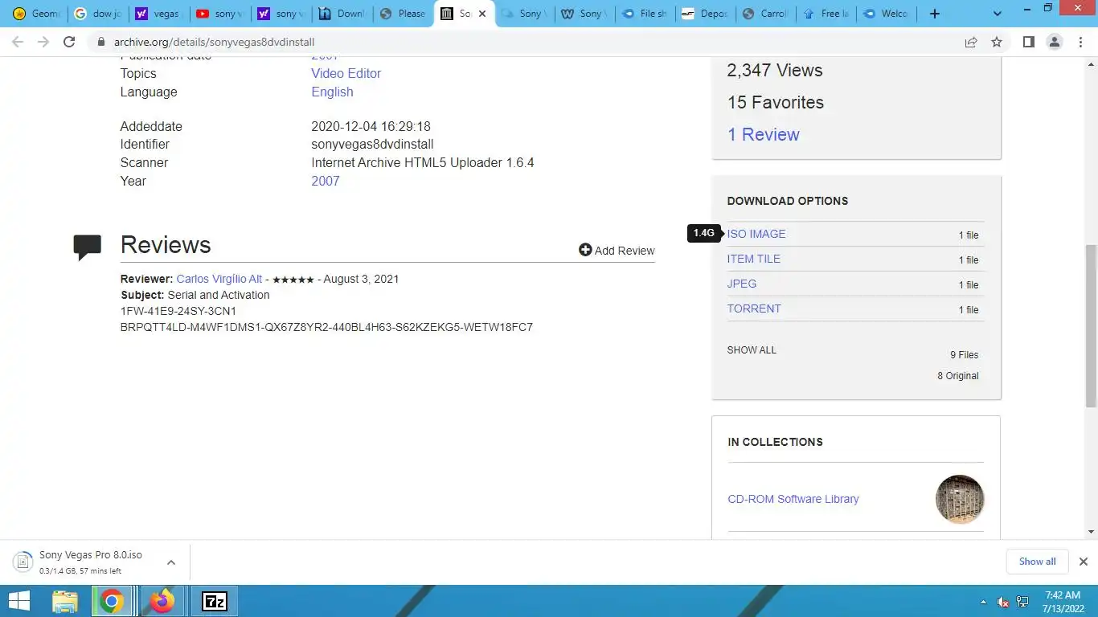Click the plus icon beside Add Review
1098x617 pixels.
tap(585, 250)
